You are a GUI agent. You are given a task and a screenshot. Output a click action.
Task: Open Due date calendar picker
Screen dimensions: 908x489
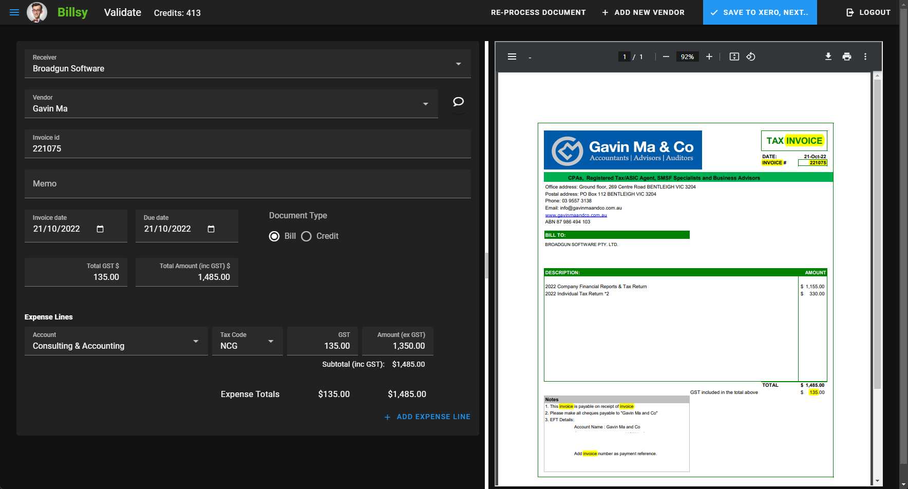211,229
